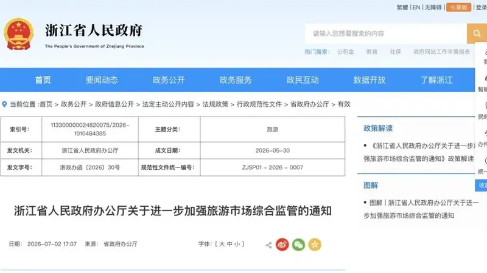Screen dimensions: 487x273
Task: Open the 政务服务 navigation tab
Action: (236, 80)
